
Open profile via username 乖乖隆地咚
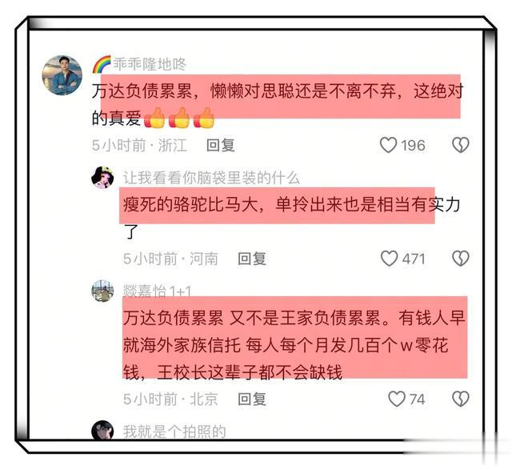pyautogui.click(x=150, y=64)
